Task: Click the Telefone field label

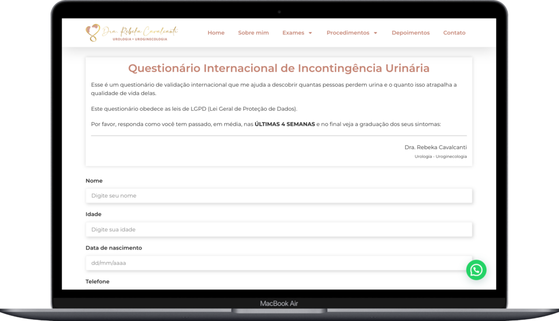Action: coord(97,281)
